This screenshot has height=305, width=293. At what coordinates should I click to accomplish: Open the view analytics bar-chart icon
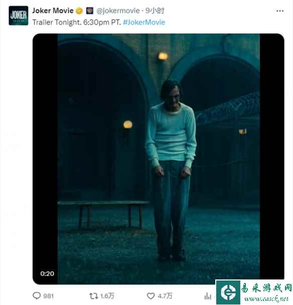208,296
